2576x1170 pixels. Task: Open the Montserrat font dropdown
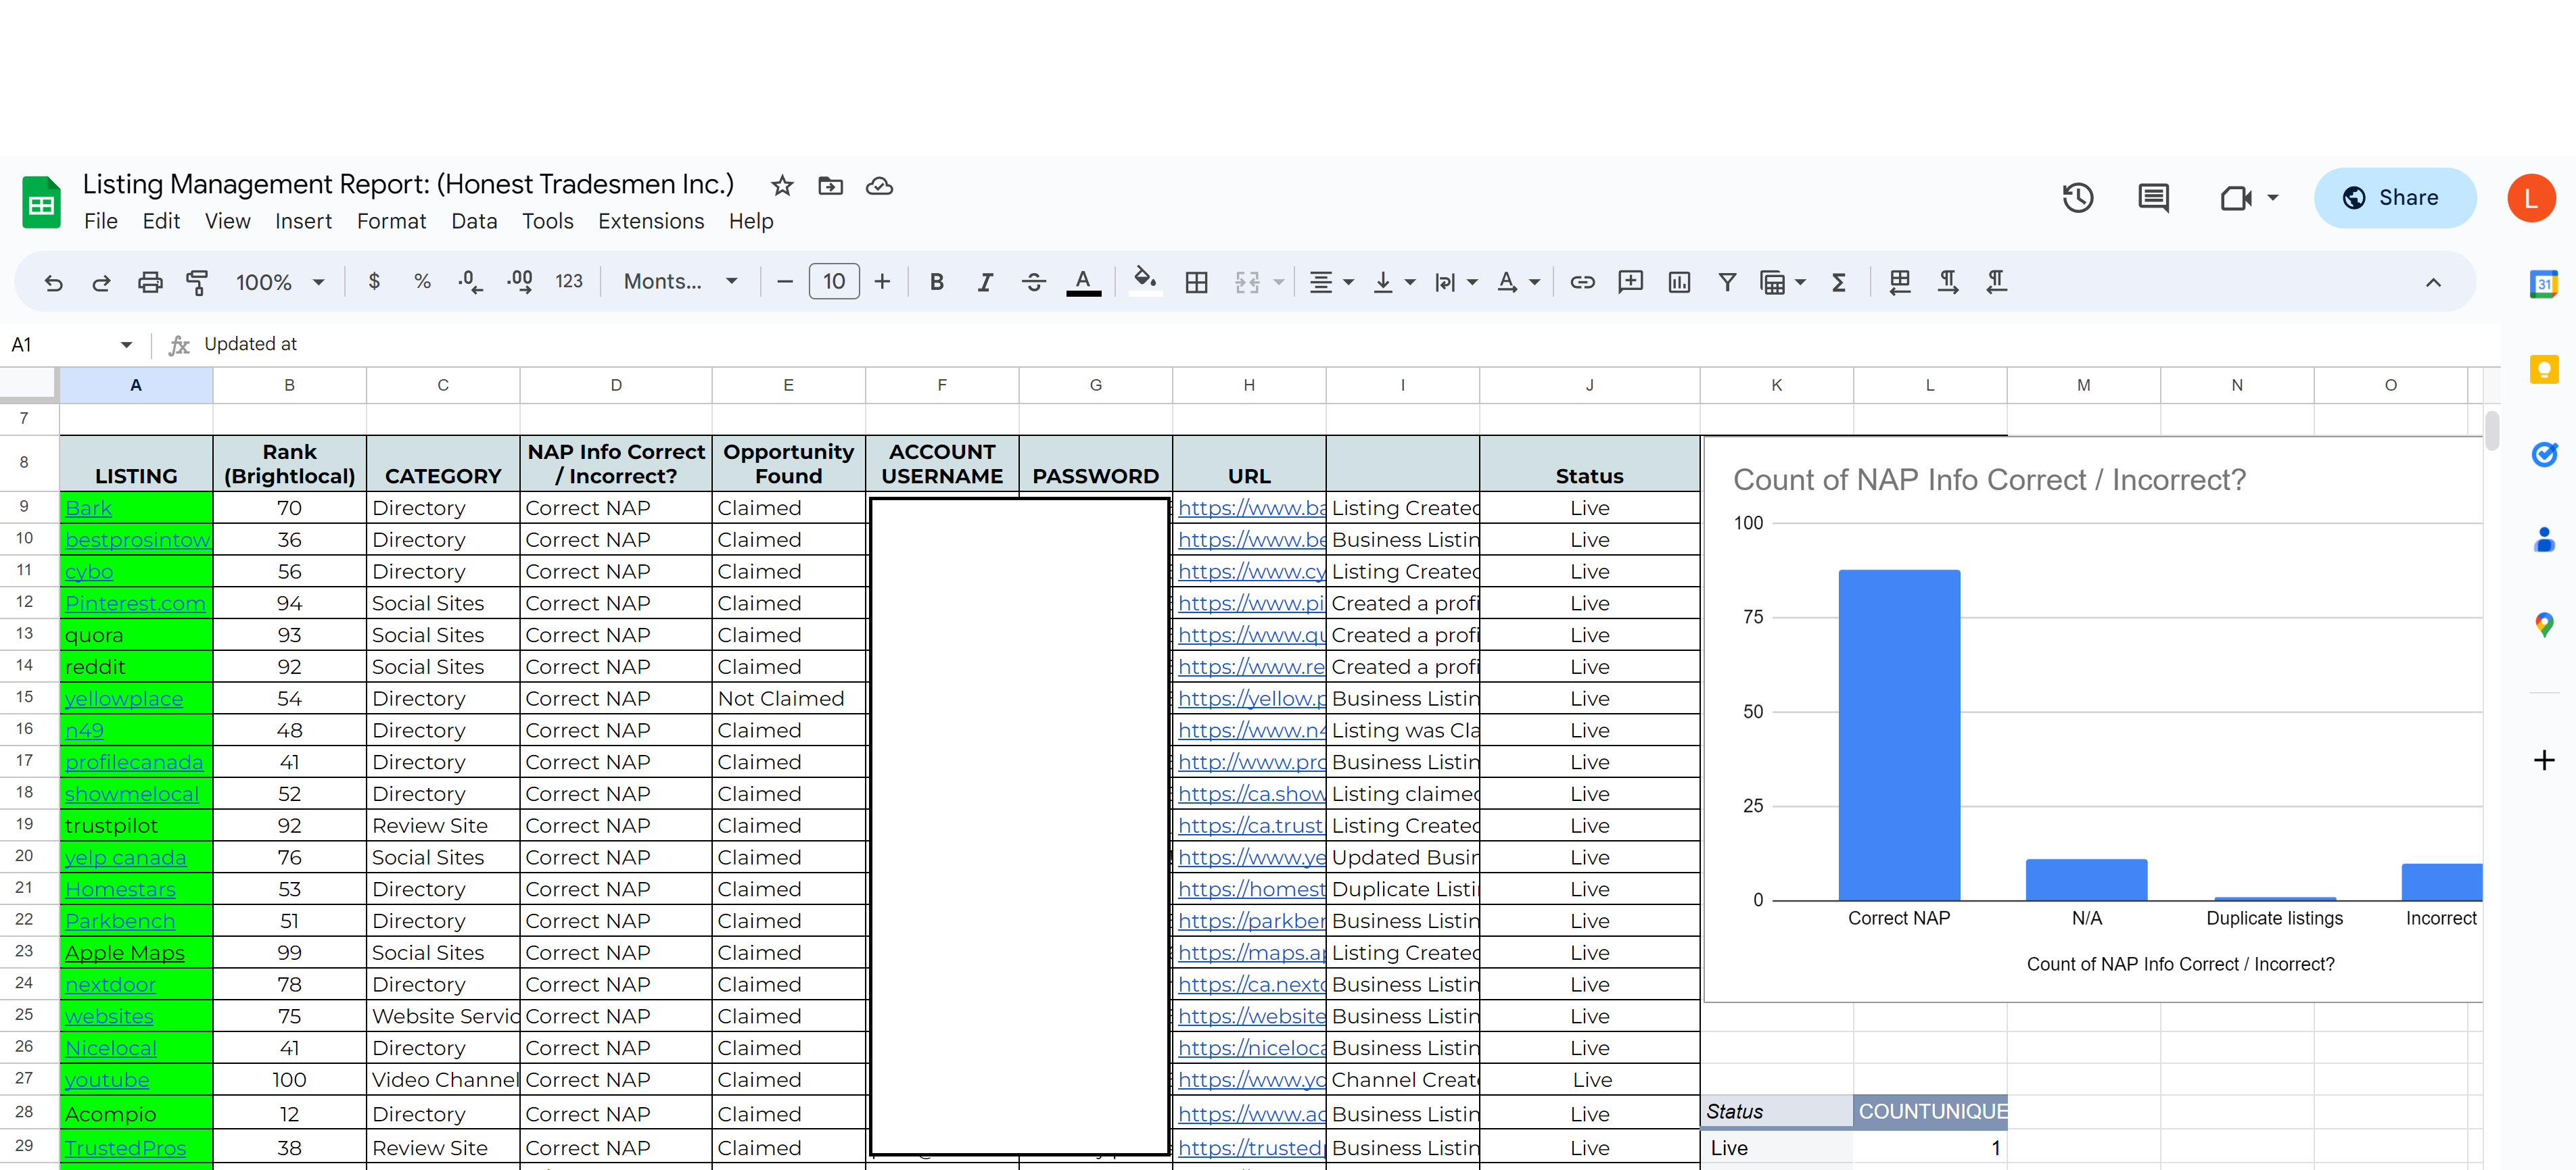[x=680, y=283]
